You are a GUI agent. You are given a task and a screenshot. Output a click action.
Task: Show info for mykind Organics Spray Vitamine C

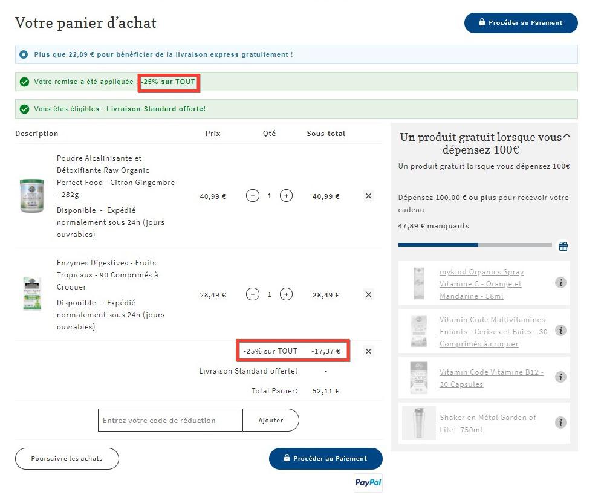(560, 283)
